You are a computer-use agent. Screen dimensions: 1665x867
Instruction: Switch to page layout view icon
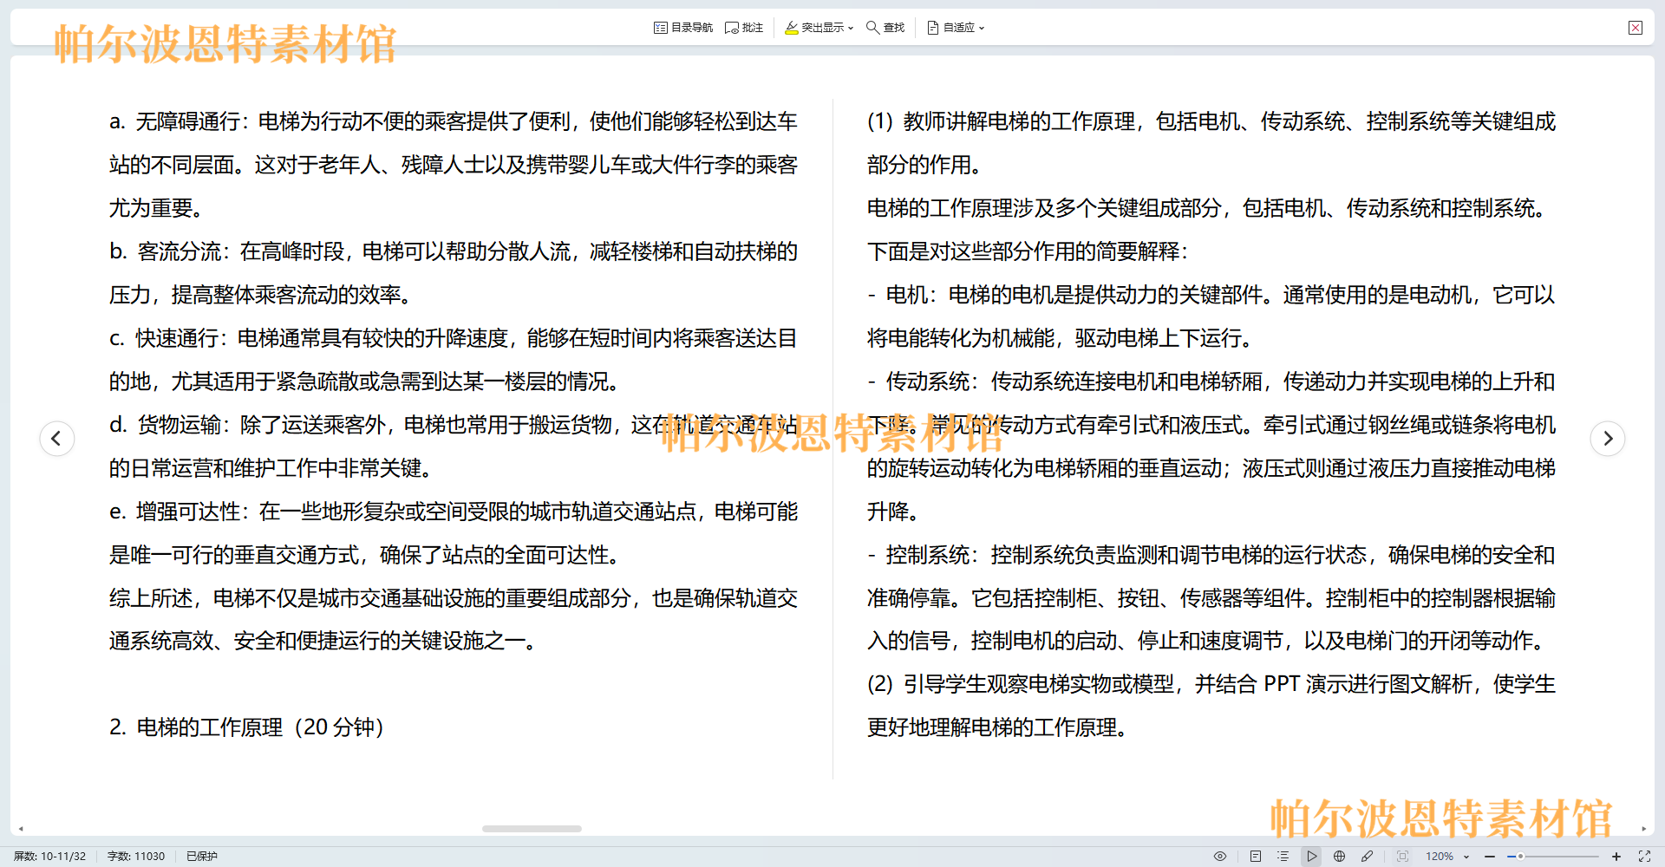point(1256,856)
